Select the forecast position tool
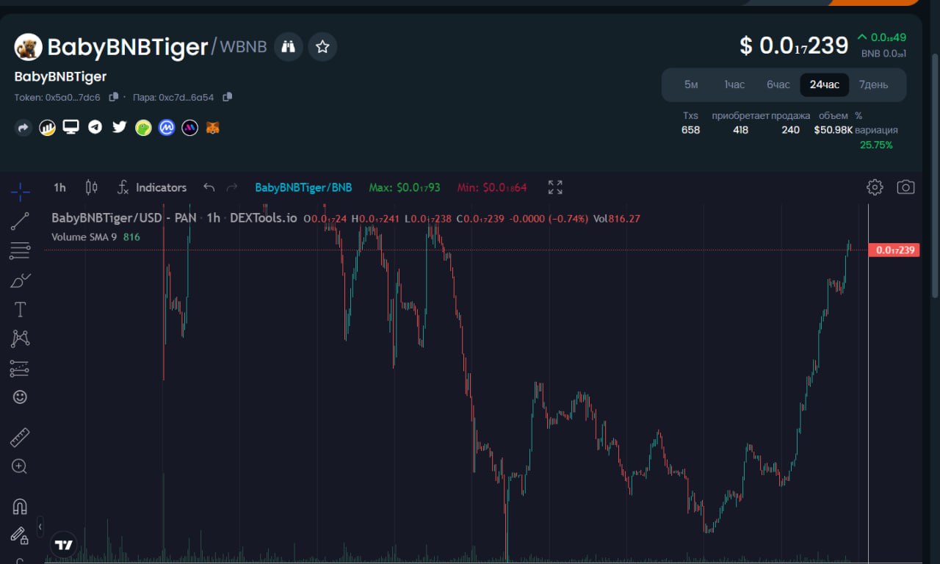The image size is (940, 564). coord(20,368)
